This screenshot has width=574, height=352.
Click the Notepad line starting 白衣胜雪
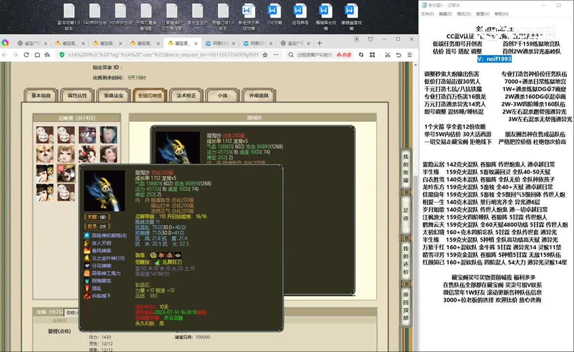click(489, 179)
